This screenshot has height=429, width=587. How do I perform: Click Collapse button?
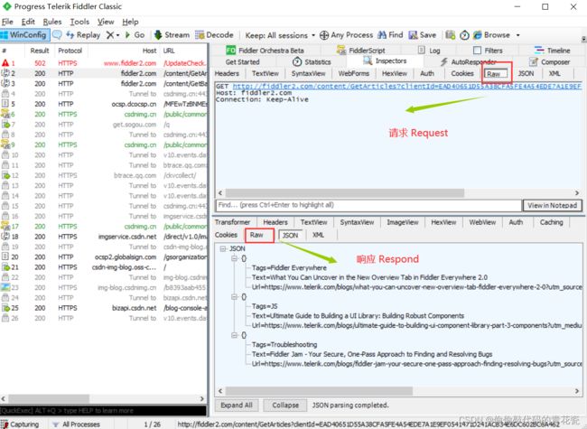285,405
